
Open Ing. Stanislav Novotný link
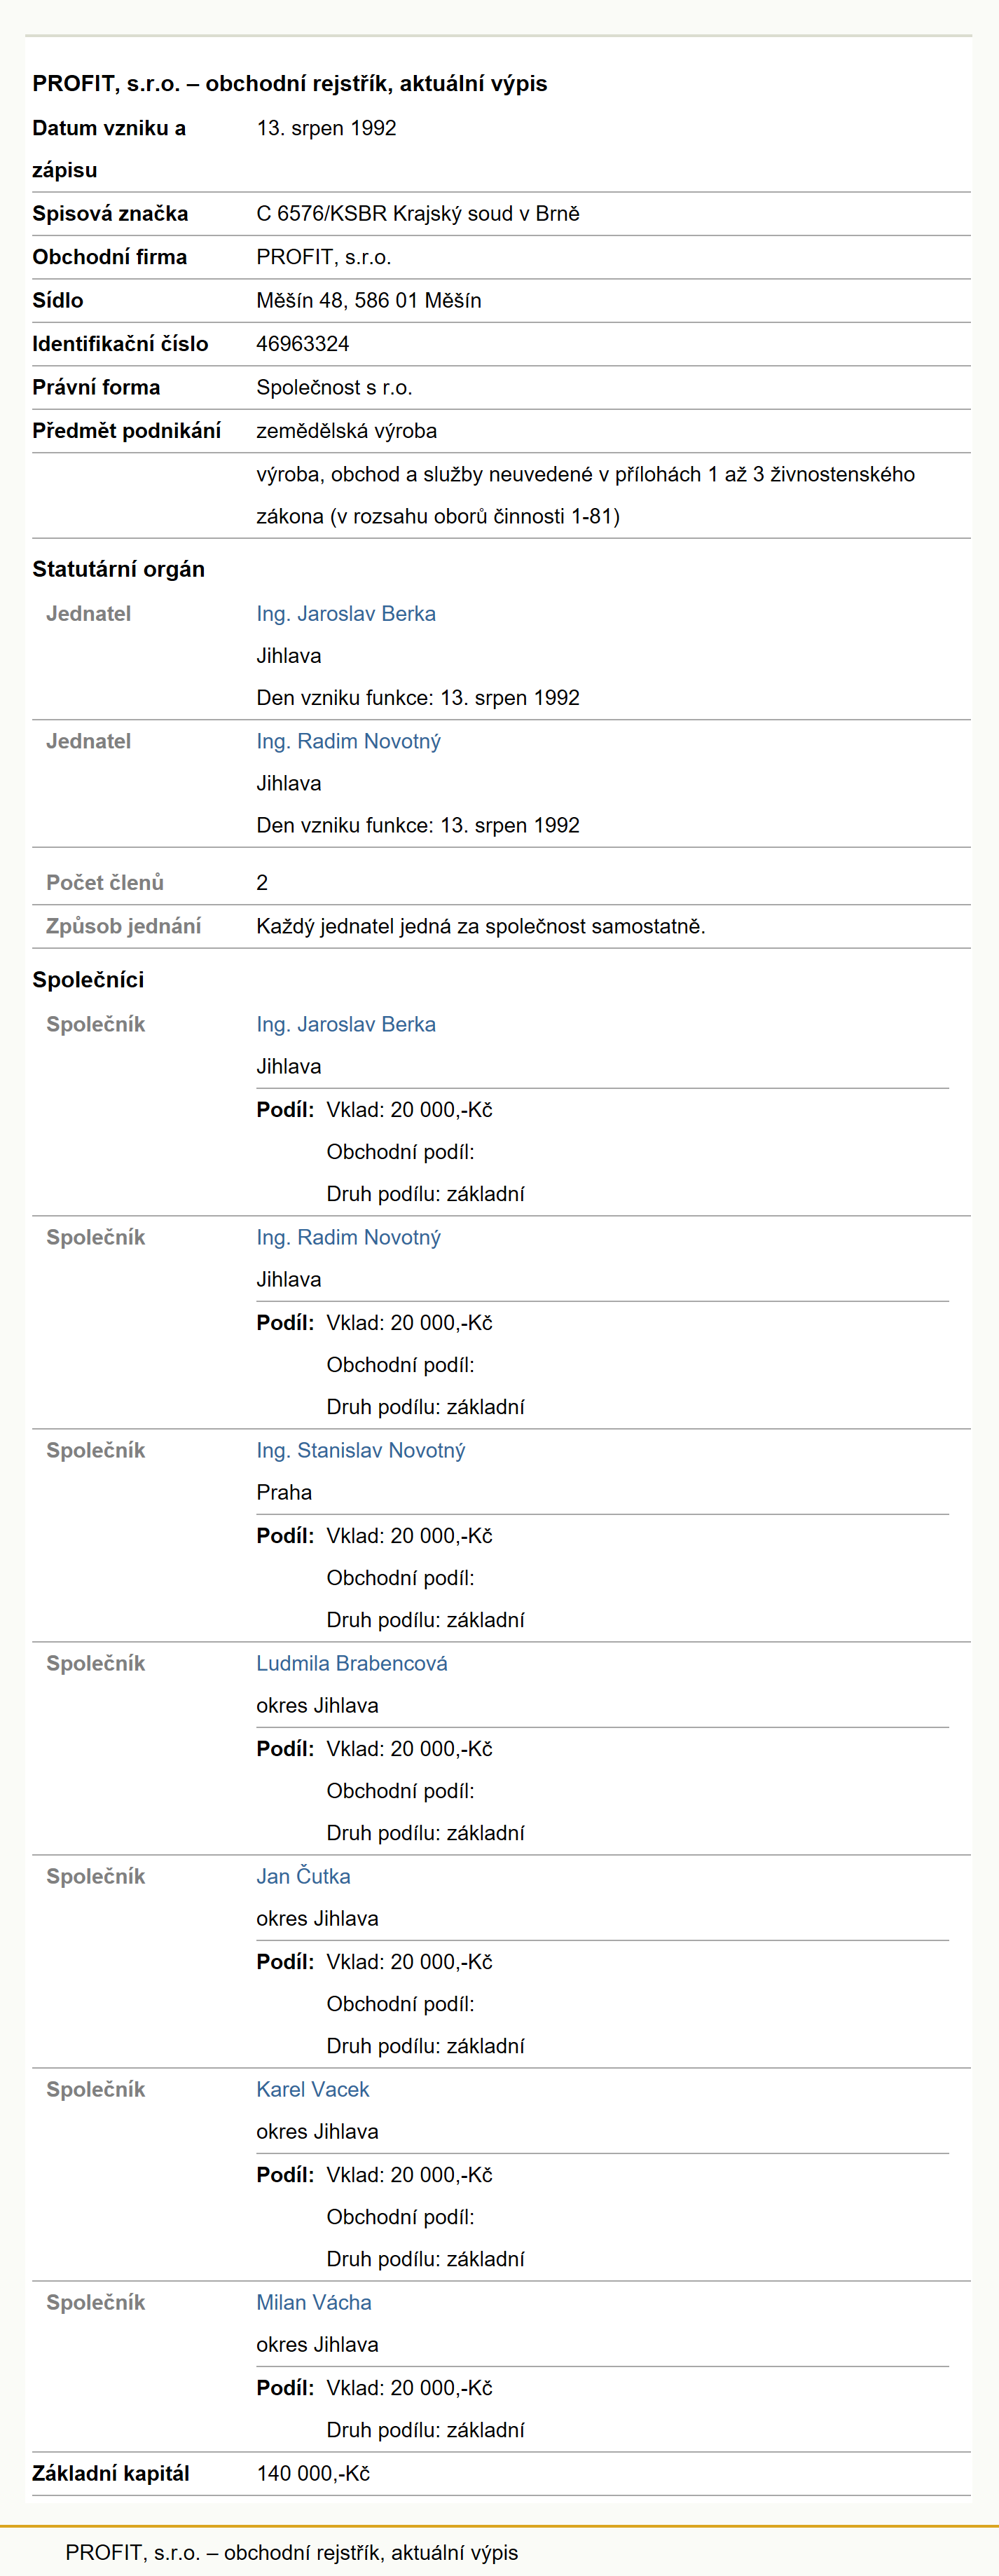coord(361,1450)
